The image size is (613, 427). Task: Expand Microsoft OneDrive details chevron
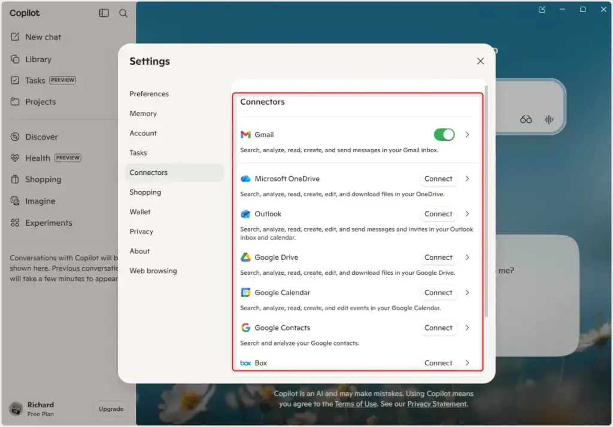coord(467,178)
